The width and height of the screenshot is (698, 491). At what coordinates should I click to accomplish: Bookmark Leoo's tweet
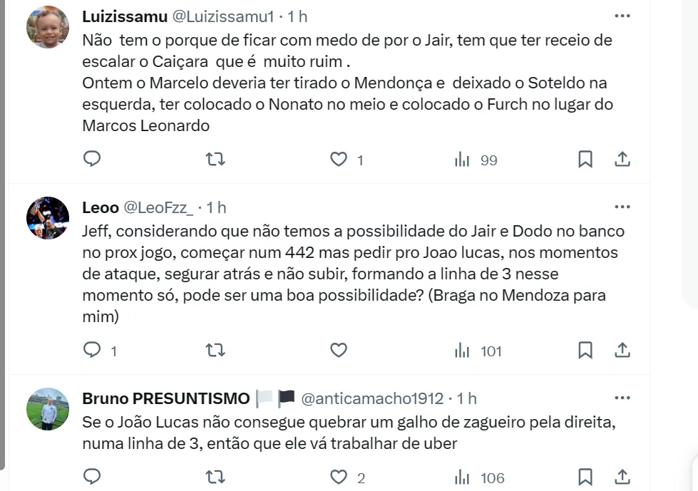(585, 349)
